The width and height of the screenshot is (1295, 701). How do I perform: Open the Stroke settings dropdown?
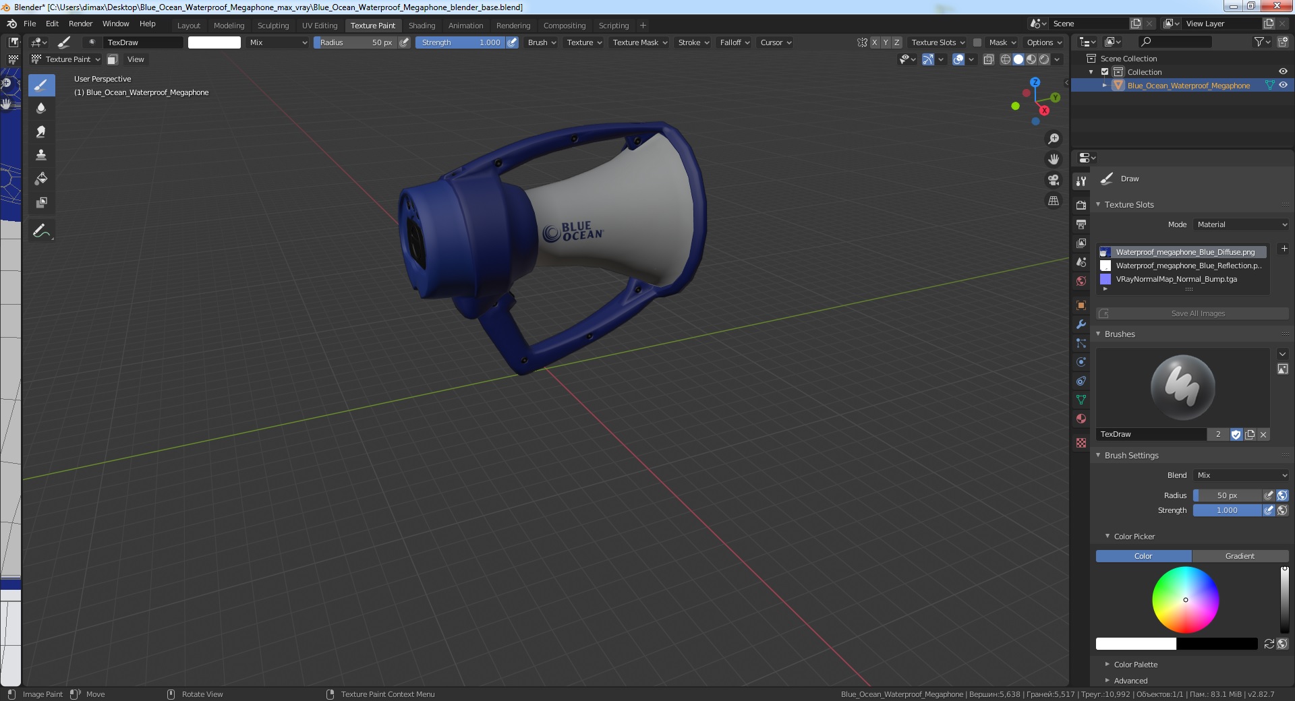(x=693, y=42)
